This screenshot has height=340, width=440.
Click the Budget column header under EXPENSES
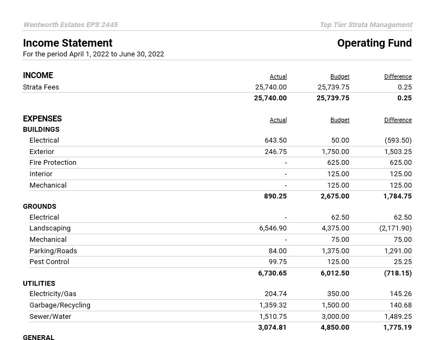[x=340, y=120]
